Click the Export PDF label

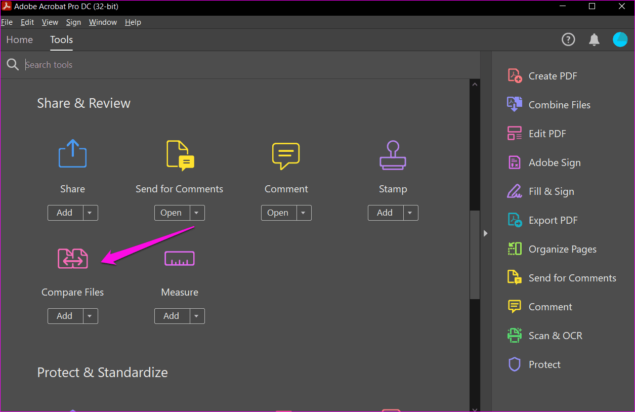click(x=553, y=220)
